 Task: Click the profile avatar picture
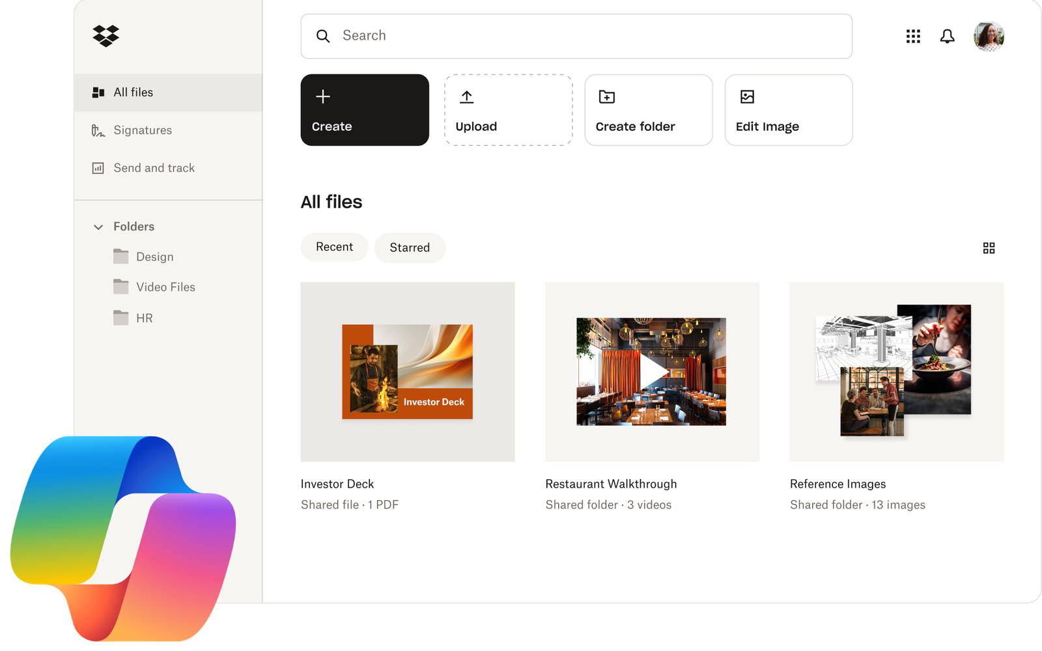[989, 36]
